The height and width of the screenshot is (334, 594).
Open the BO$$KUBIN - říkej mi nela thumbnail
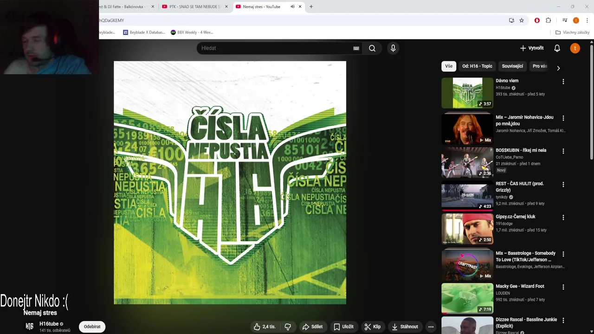[467, 162]
